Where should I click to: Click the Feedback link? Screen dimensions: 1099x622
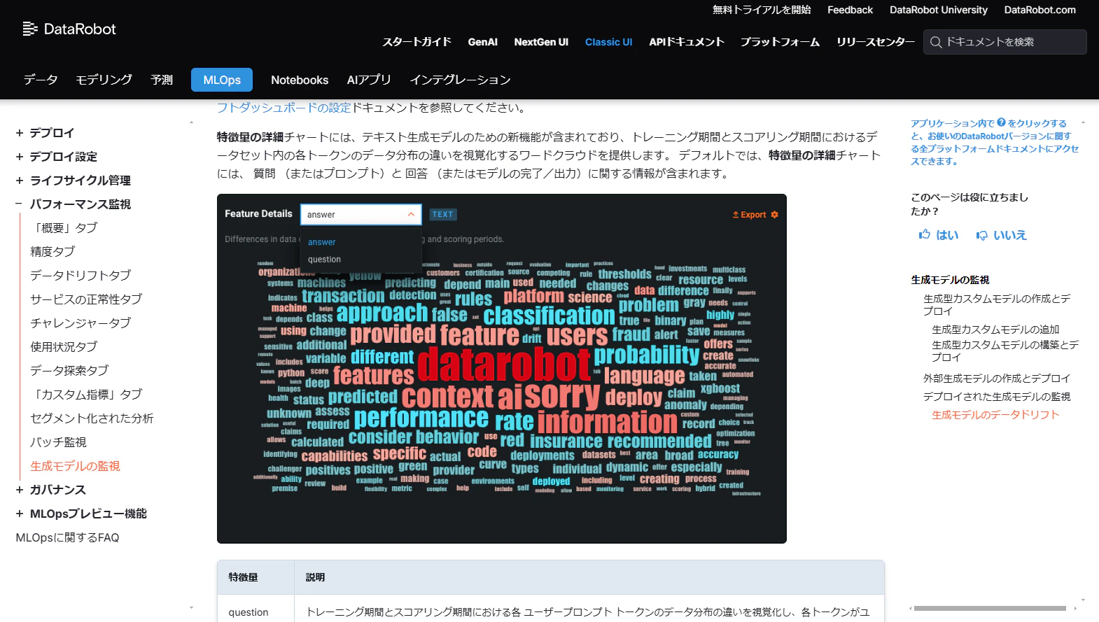(x=850, y=10)
